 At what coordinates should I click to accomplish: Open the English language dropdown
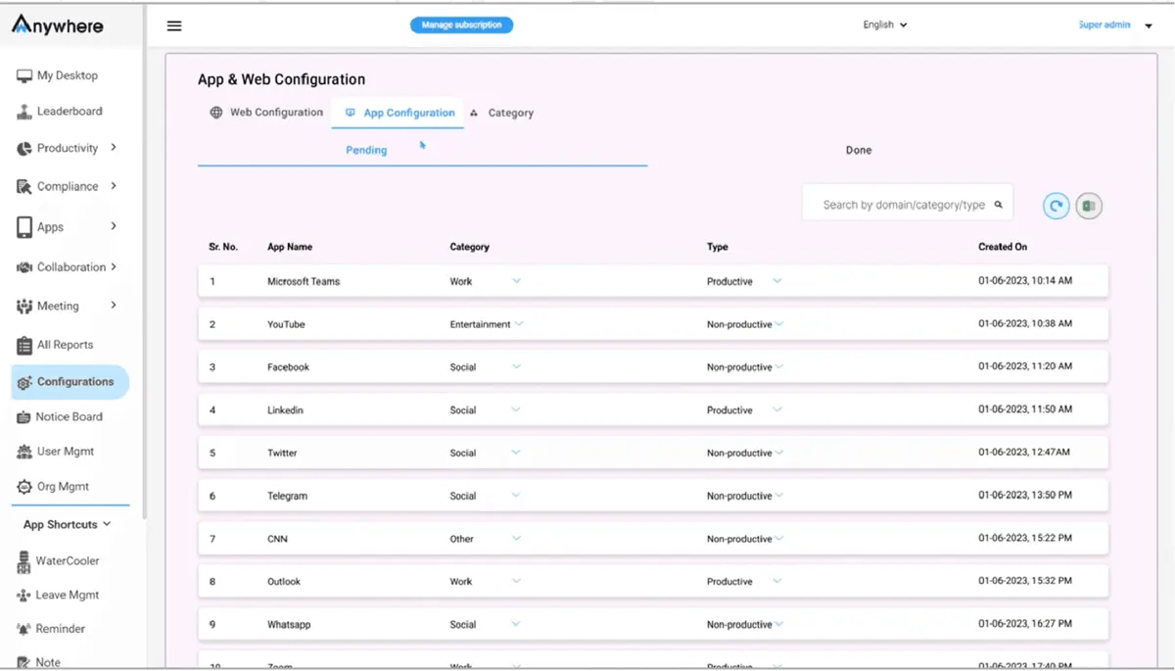[885, 25]
